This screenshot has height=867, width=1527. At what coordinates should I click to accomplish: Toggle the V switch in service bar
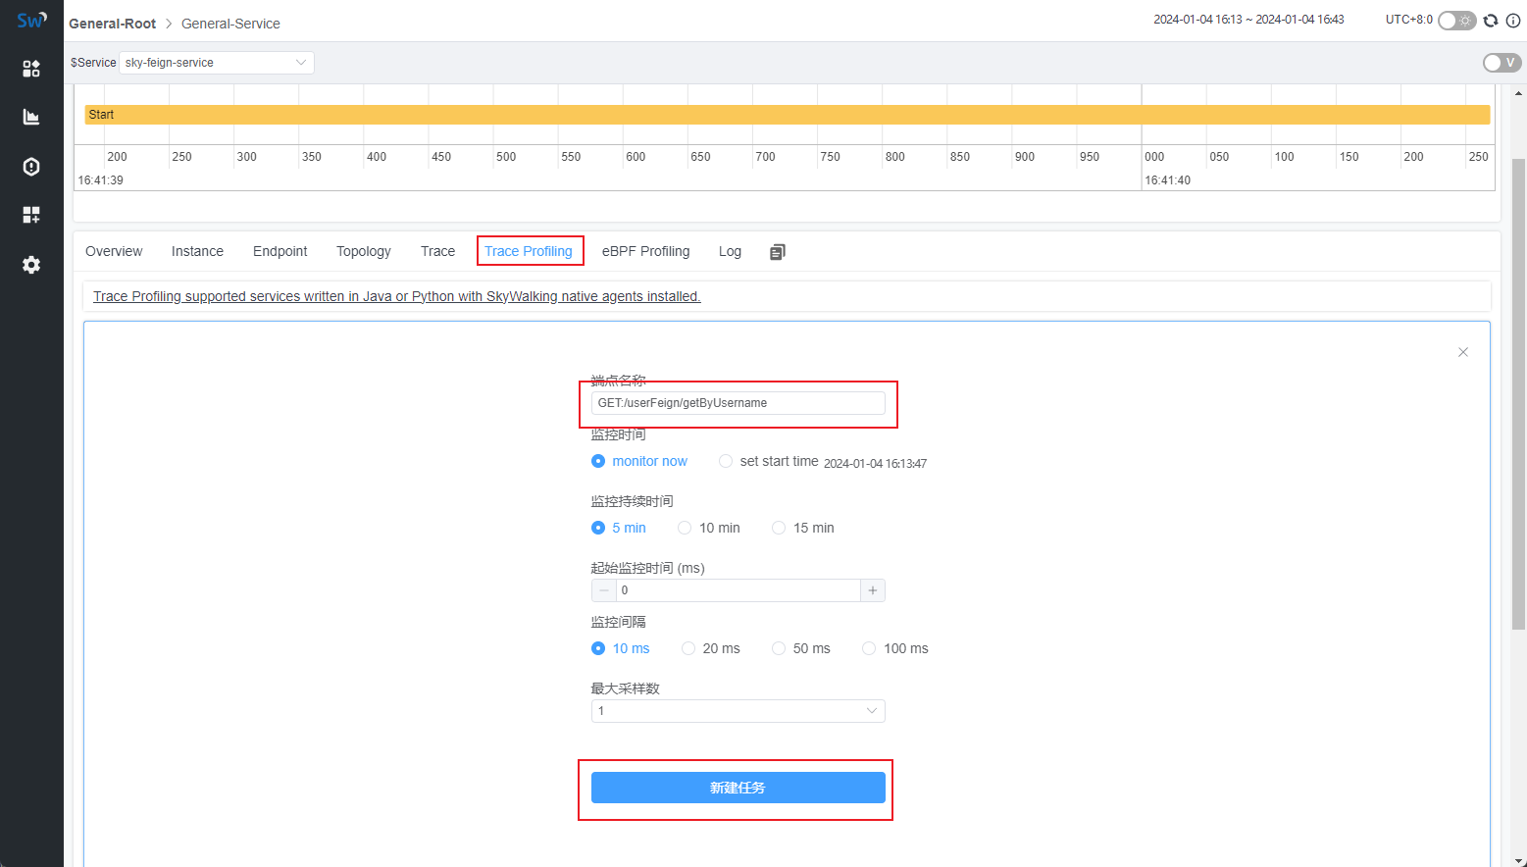pyautogui.click(x=1501, y=63)
